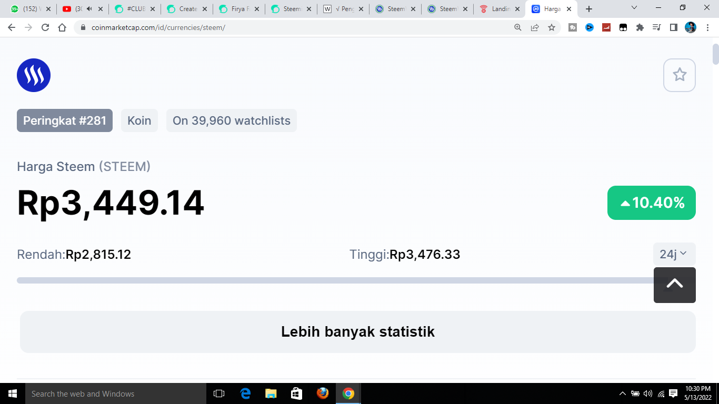Viewport: 719px width, 404px height.
Task: Go forward to next page
Action: coord(28,27)
